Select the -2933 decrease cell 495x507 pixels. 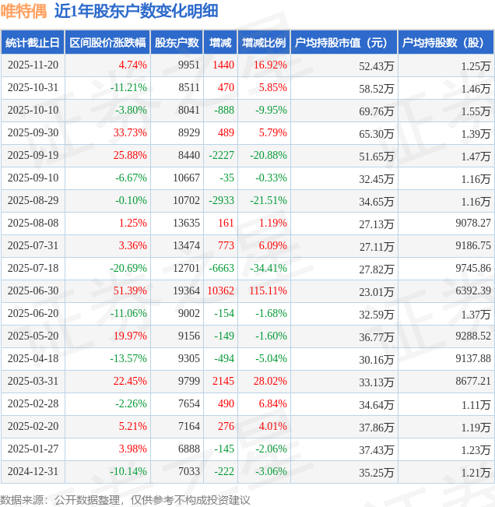(221, 200)
